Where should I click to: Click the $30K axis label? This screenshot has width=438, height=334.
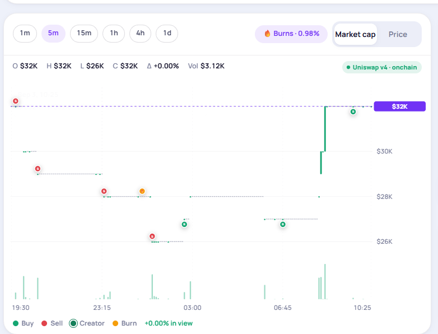tap(384, 151)
